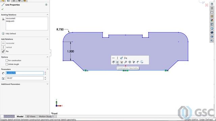Open Design Library in task pane

[x=212, y=8]
